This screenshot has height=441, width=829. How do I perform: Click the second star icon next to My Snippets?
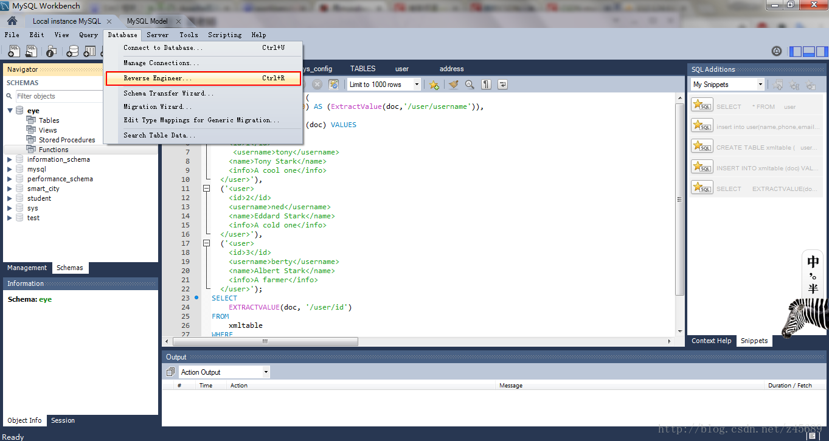click(794, 85)
